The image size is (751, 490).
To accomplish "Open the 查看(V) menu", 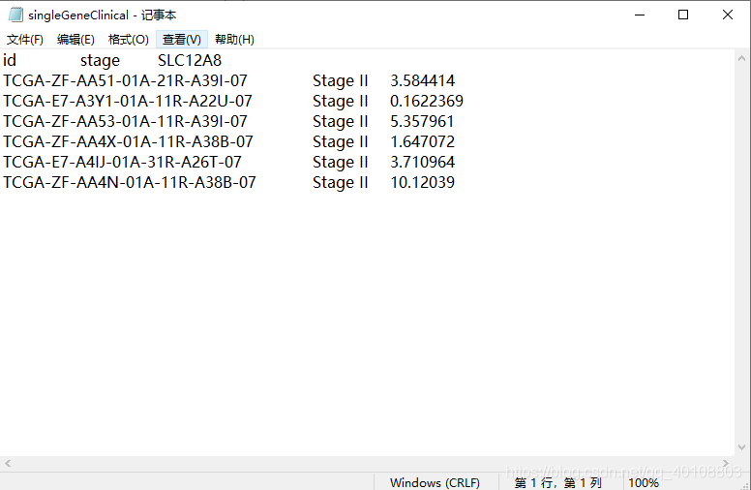I will [182, 40].
